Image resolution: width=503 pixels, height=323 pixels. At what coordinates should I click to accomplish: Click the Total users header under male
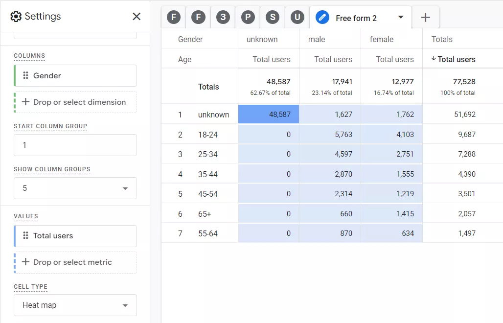point(333,59)
